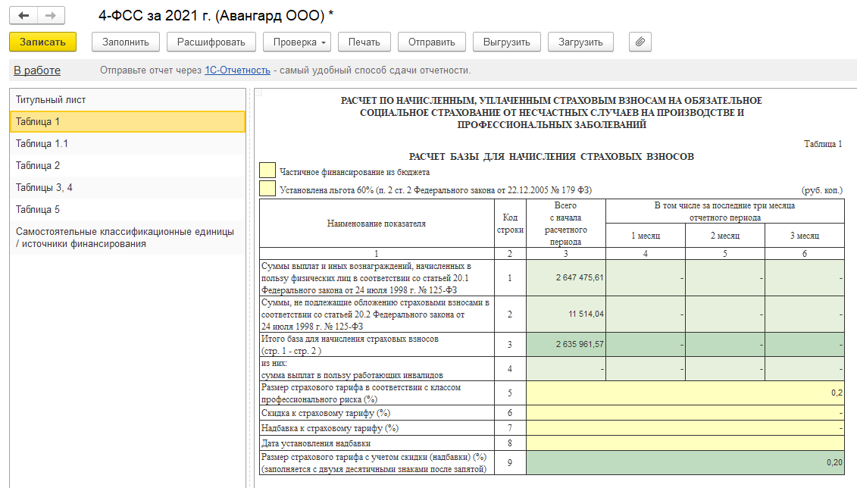Click the back navigation arrow

[x=23, y=15]
